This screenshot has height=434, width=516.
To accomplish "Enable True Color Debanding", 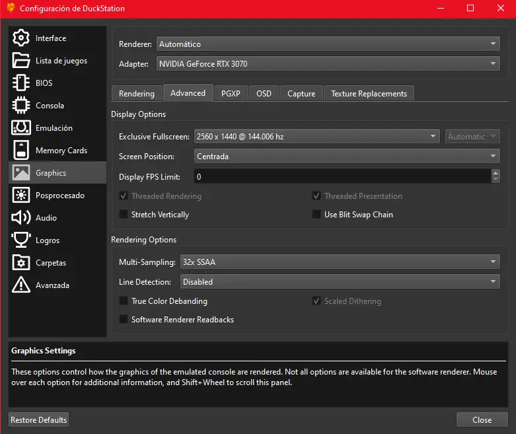I will [124, 301].
